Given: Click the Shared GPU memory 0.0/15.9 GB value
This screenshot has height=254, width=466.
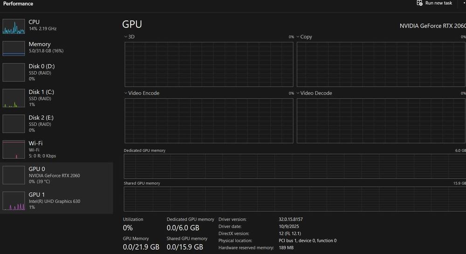Looking at the screenshot, I should (185, 247).
